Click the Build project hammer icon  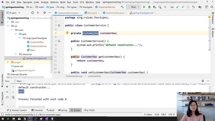122,7
